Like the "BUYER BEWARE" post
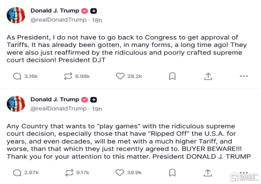 click(120, 172)
